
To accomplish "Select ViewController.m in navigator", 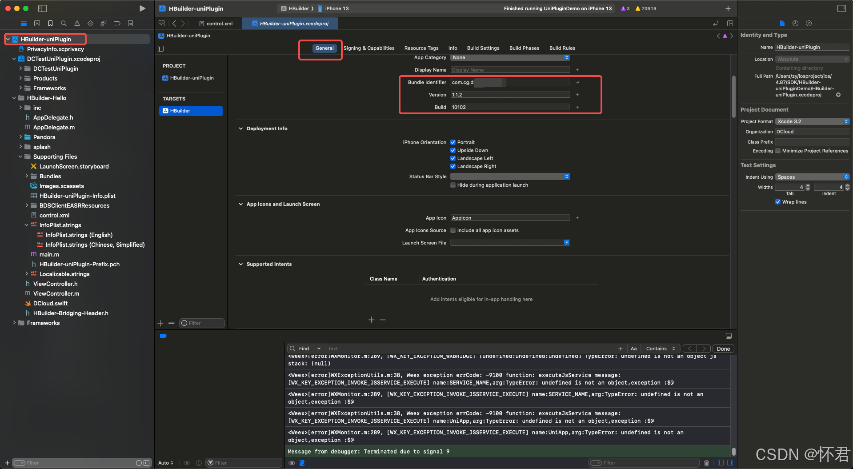I will coord(56,293).
